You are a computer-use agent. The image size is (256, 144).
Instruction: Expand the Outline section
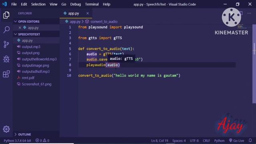[15, 134]
